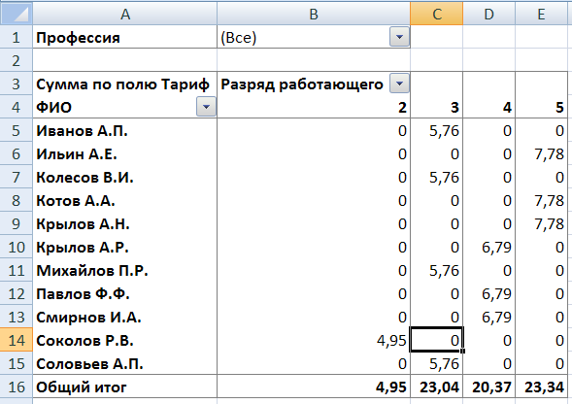The image size is (572, 404).
Task: Select column C header
Action: [x=437, y=14]
